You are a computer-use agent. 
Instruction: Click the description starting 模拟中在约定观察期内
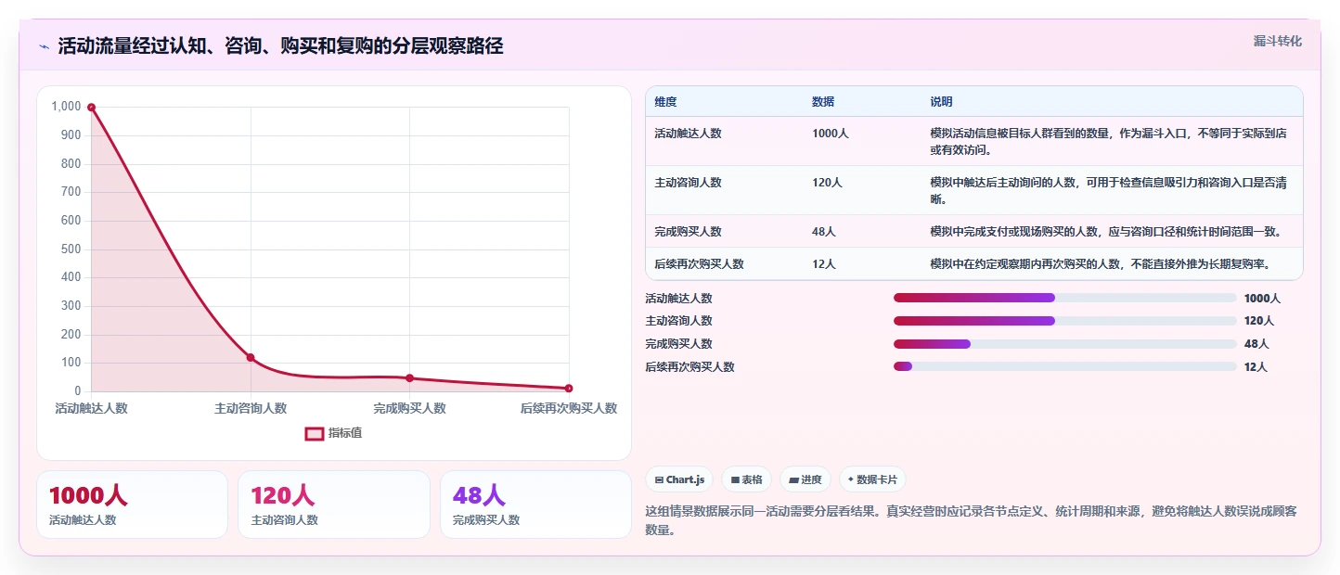point(1100,264)
